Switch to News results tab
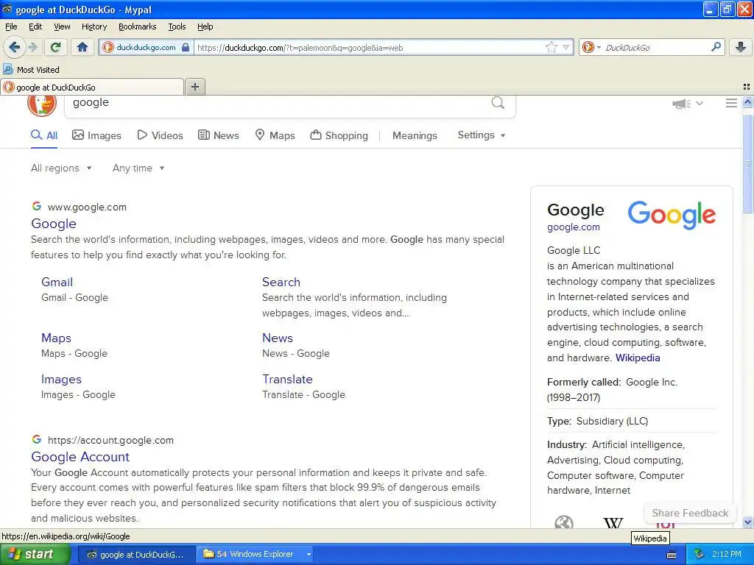Viewport: 754px width, 565px height. point(219,135)
